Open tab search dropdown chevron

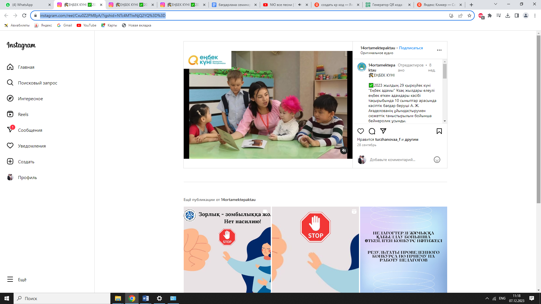[495, 4]
